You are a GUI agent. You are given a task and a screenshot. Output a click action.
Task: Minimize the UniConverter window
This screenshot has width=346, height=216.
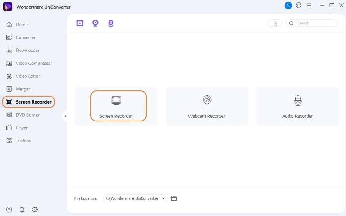[x=322, y=5]
